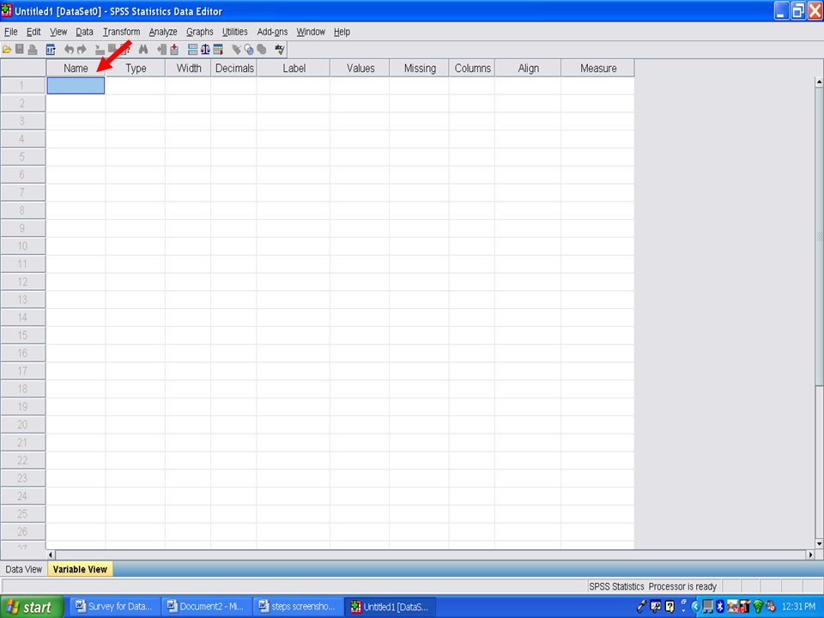Expand hidden system tray icons arrow
This screenshot has width=824, height=618.
click(x=695, y=607)
